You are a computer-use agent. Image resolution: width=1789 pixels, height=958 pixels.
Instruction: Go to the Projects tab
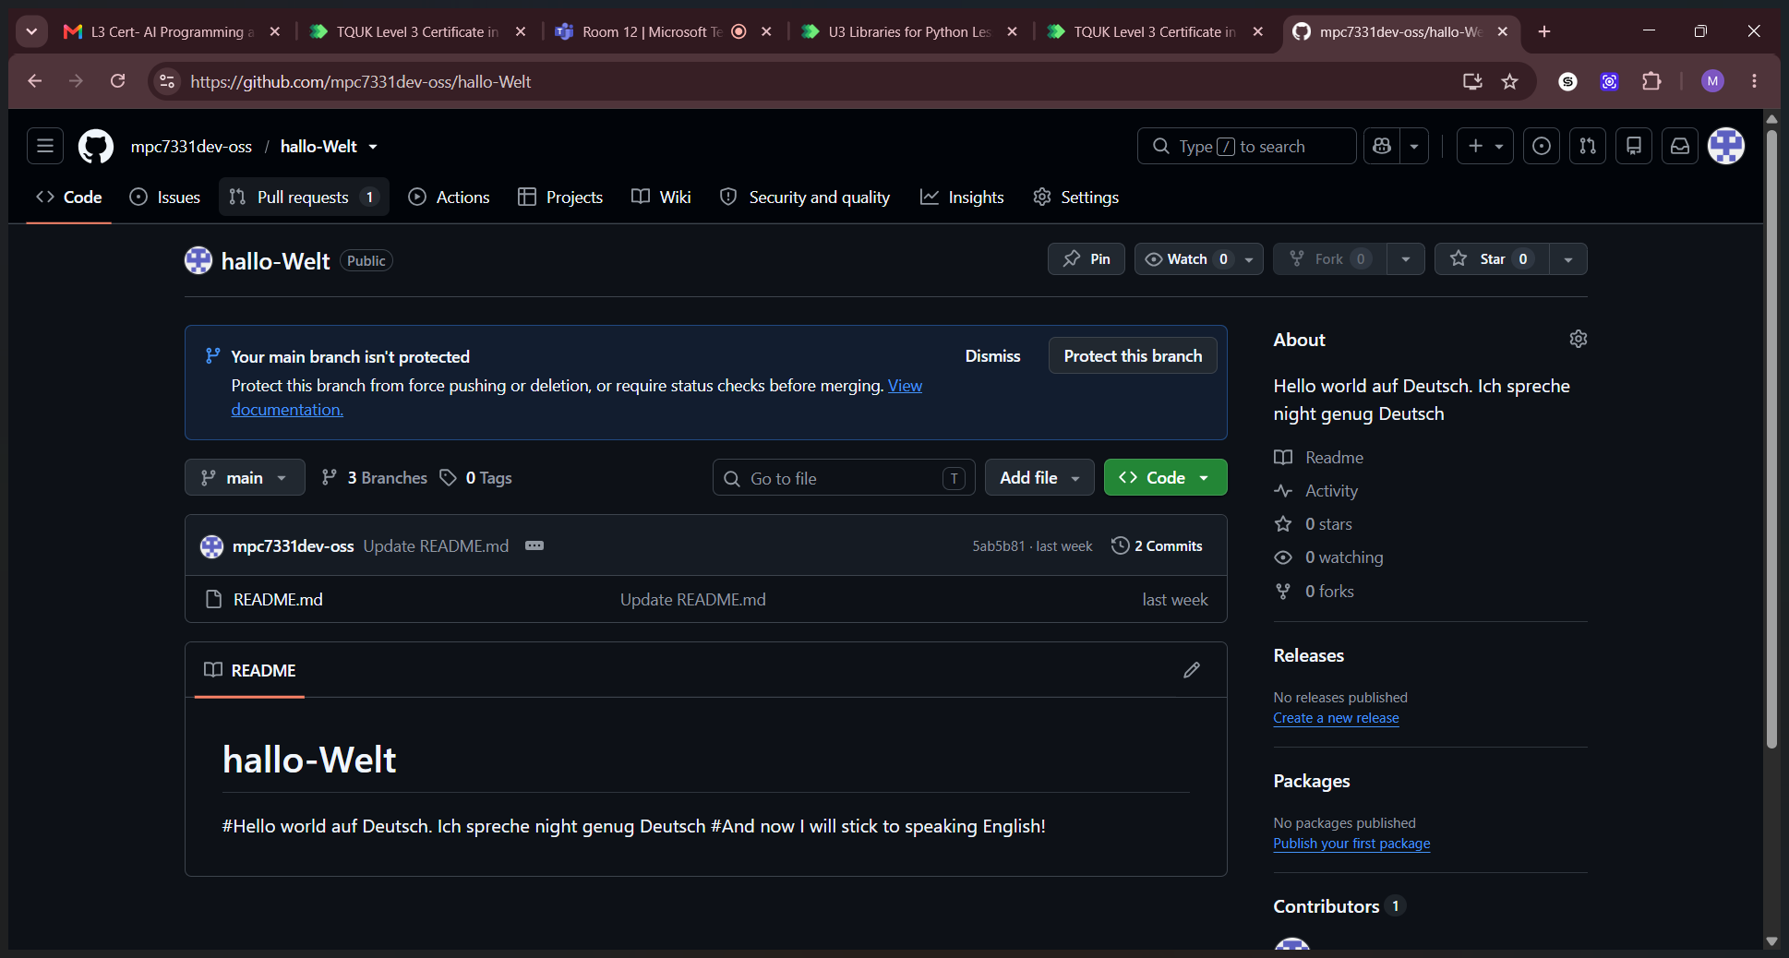[x=560, y=197]
